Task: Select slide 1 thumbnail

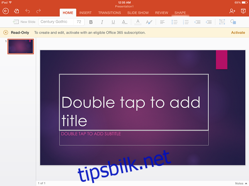Action: click(x=21, y=46)
